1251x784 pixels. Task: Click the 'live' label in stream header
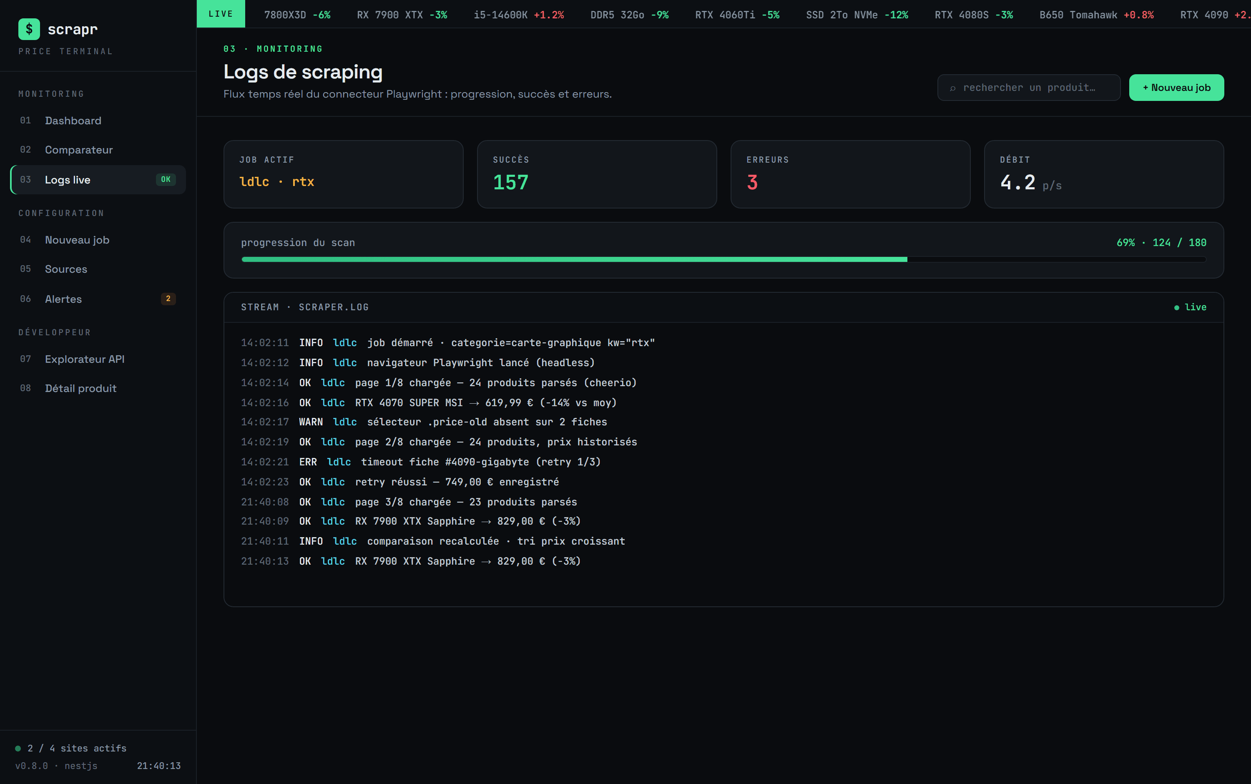tap(1196, 307)
